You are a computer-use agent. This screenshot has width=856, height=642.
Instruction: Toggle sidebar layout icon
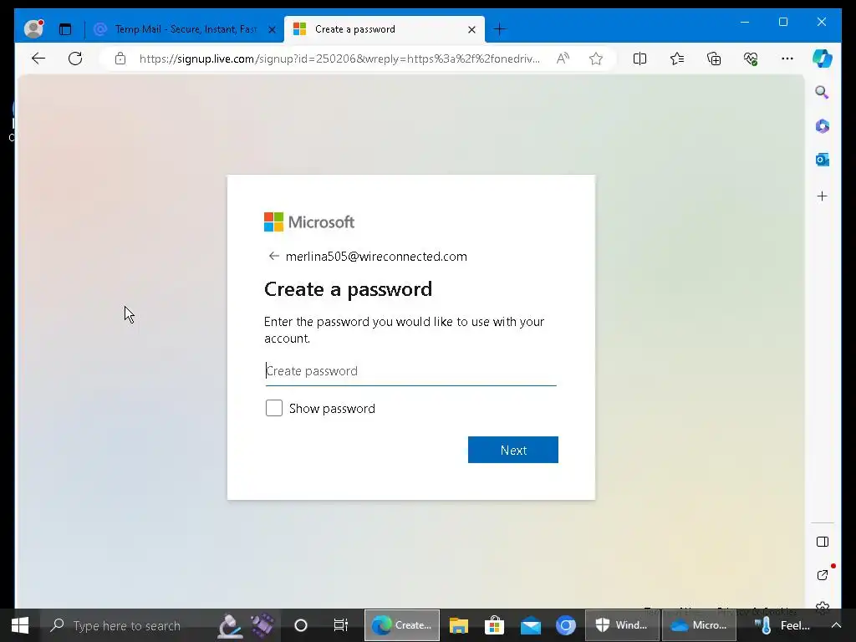pos(823,542)
